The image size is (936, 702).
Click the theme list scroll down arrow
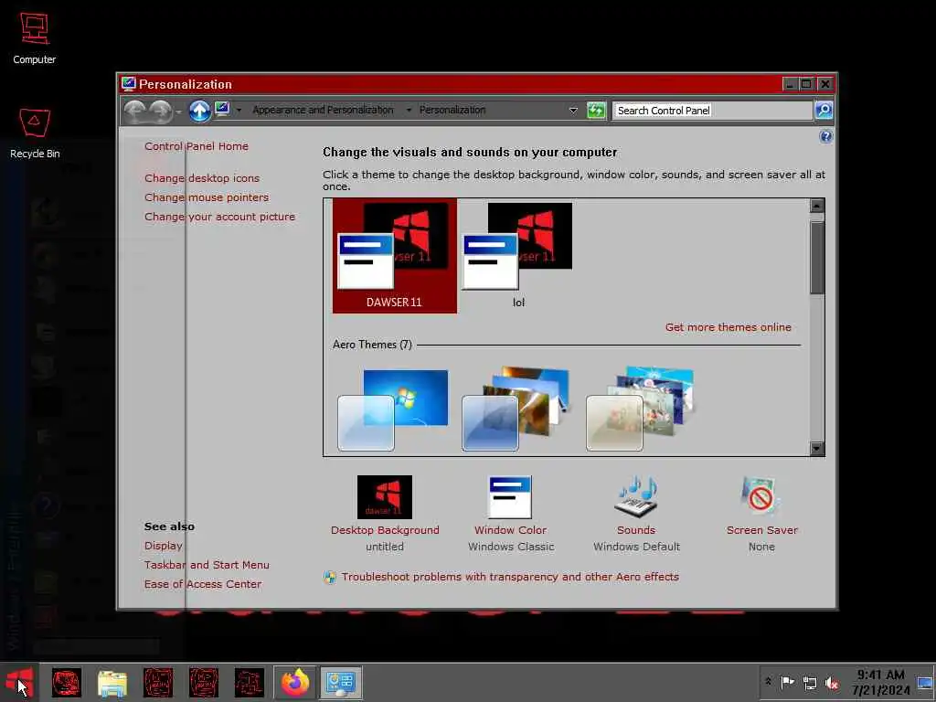tap(817, 448)
